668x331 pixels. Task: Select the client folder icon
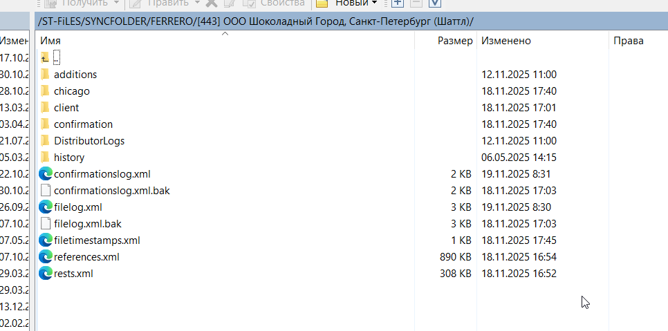(45, 107)
